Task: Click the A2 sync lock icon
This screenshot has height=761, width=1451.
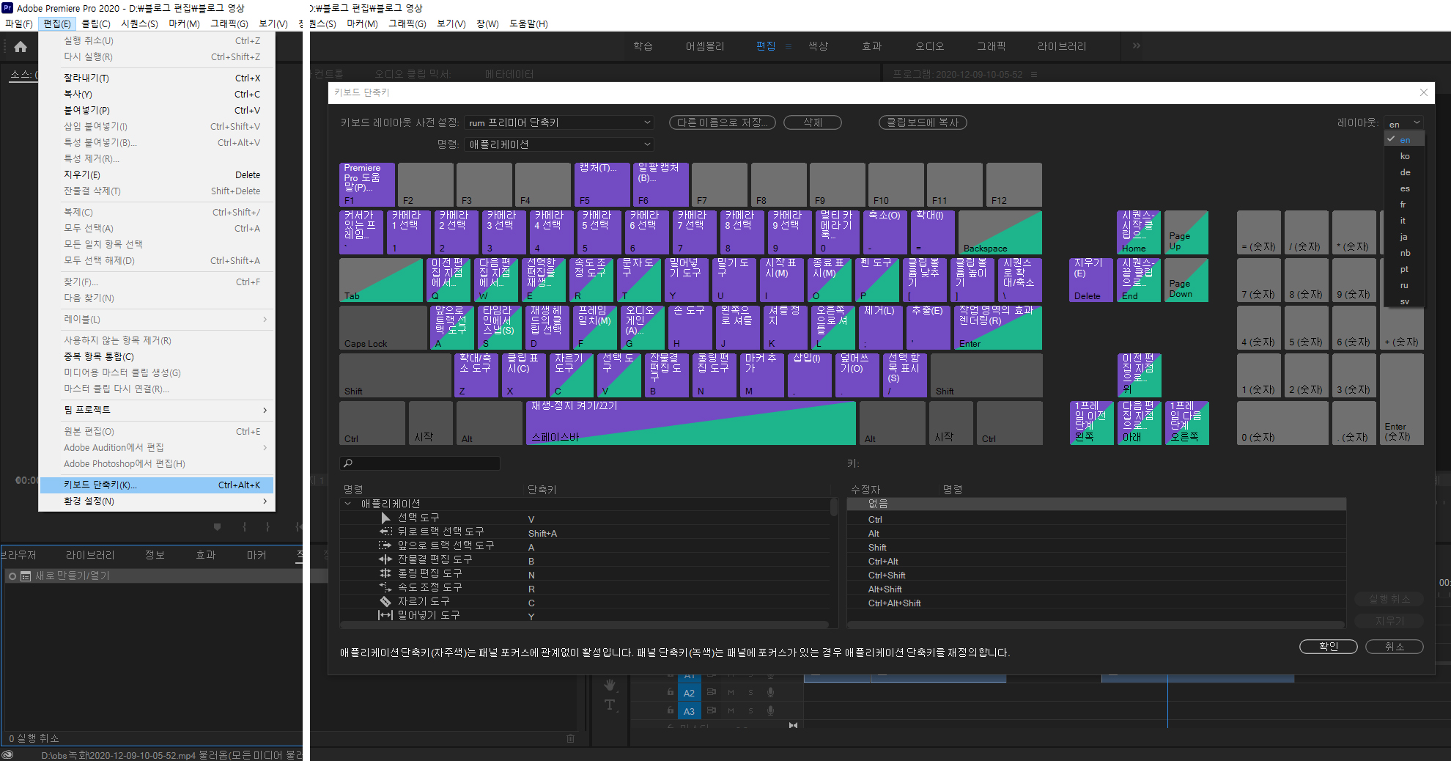Action: pyautogui.click(x=711, y=692)
